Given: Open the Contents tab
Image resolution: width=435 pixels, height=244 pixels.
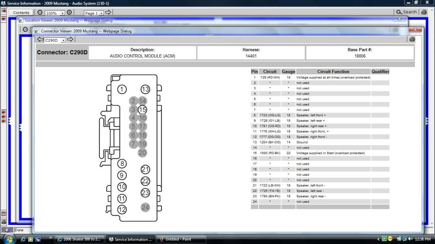Looking at the screenshot, I should tap(21, 13).
